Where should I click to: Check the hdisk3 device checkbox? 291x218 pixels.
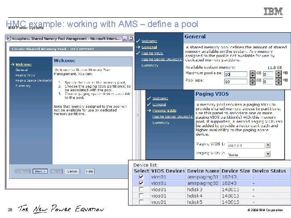(x=141, y=189)
